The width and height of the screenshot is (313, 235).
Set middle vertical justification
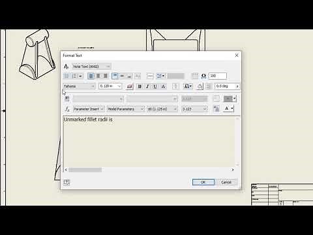pos(122,76)
